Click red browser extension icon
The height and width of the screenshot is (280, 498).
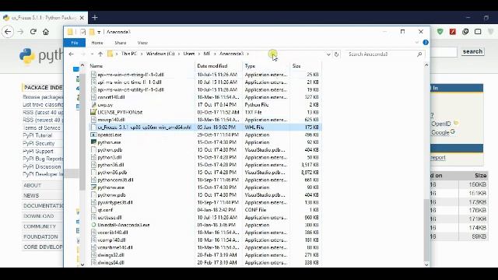coord(453,32)
